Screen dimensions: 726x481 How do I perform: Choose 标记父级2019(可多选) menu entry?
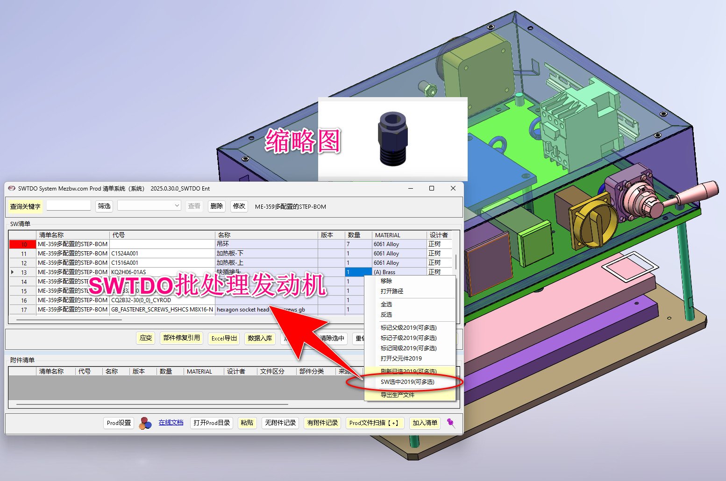[408, 328]
